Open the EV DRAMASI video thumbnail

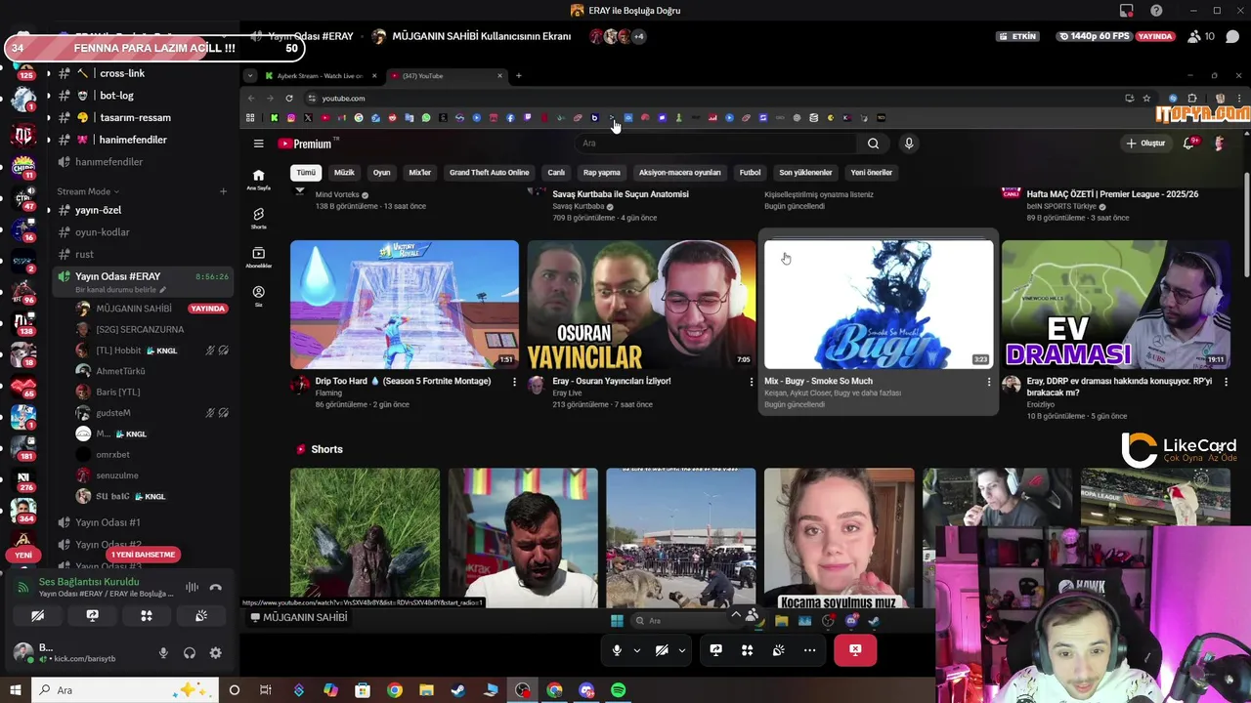pyautogui.click(x=1116, y=305)
